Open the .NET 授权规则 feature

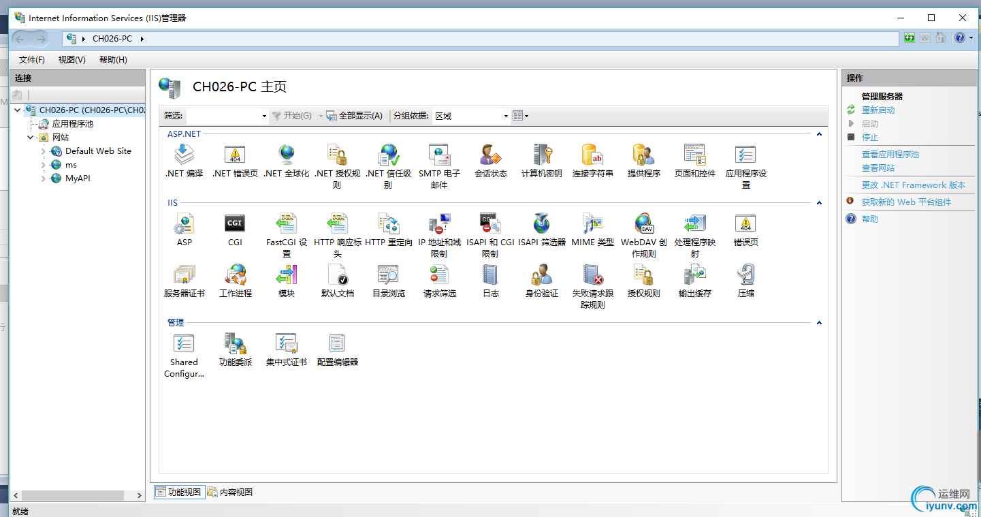(x=337, y=166)
